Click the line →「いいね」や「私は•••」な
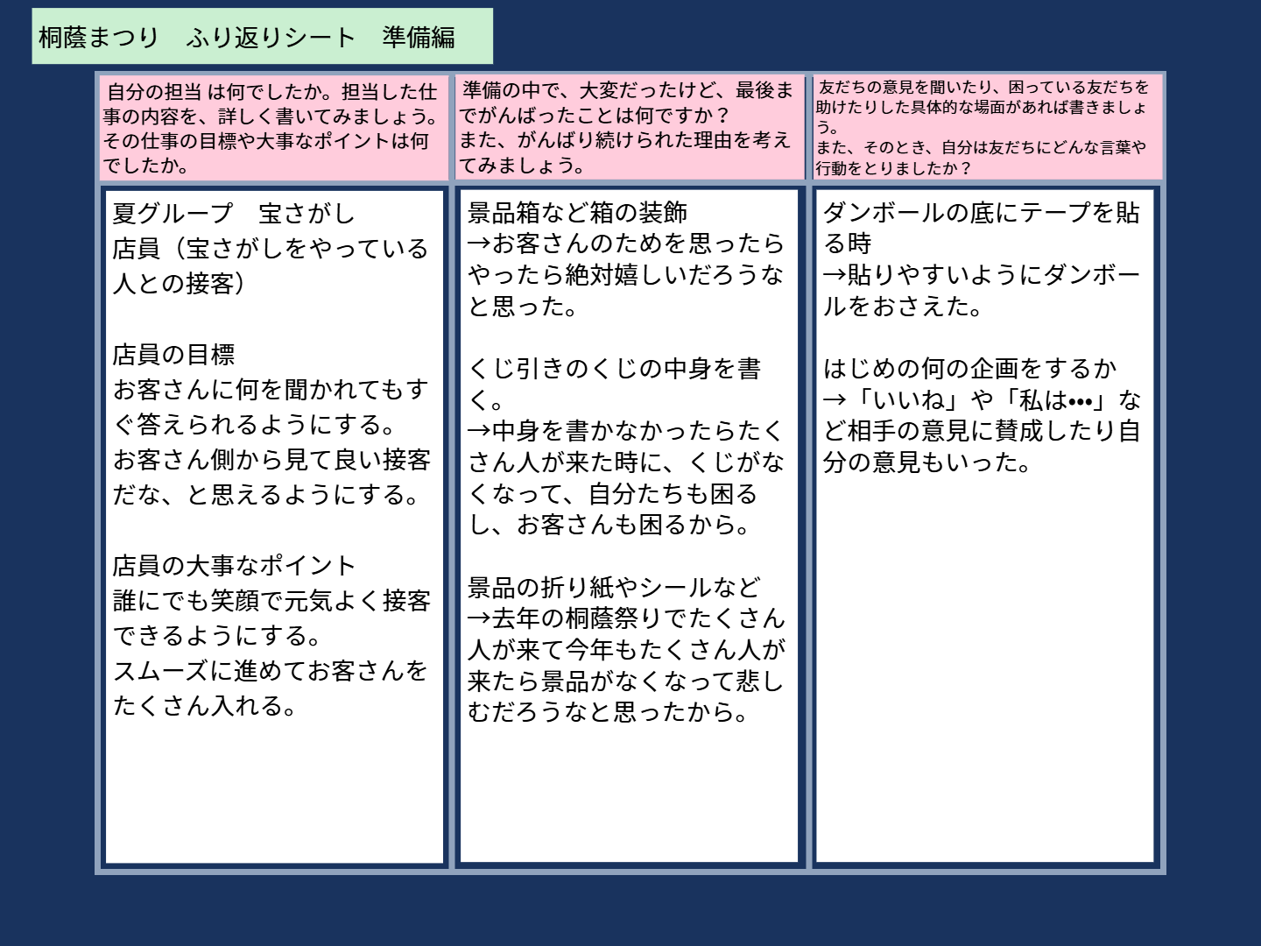Viewport: 1261px width, 946px height. (981, 400)
